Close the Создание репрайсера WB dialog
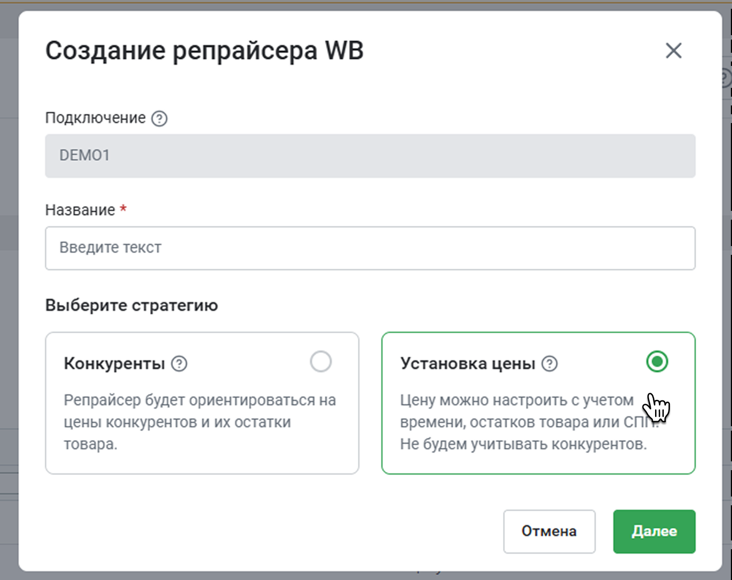Viewport: 732px width, 580px height. tap(673, 51)
